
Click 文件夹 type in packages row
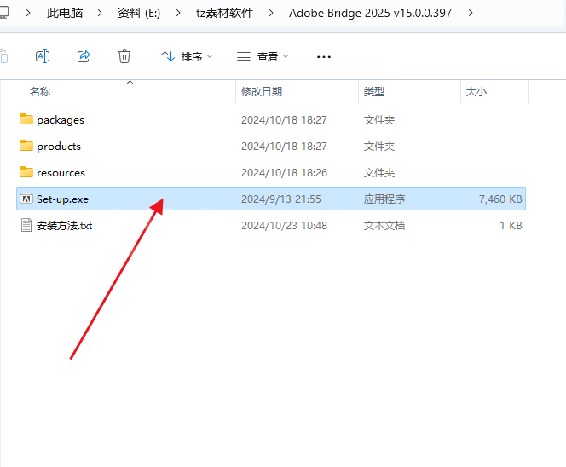(379, 120)
